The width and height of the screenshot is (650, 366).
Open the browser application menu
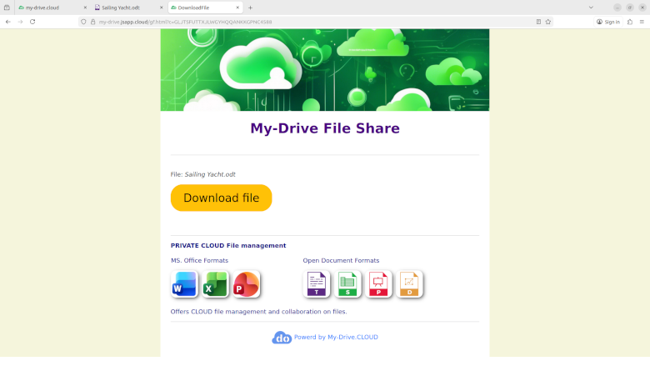[x=642, y=22]
